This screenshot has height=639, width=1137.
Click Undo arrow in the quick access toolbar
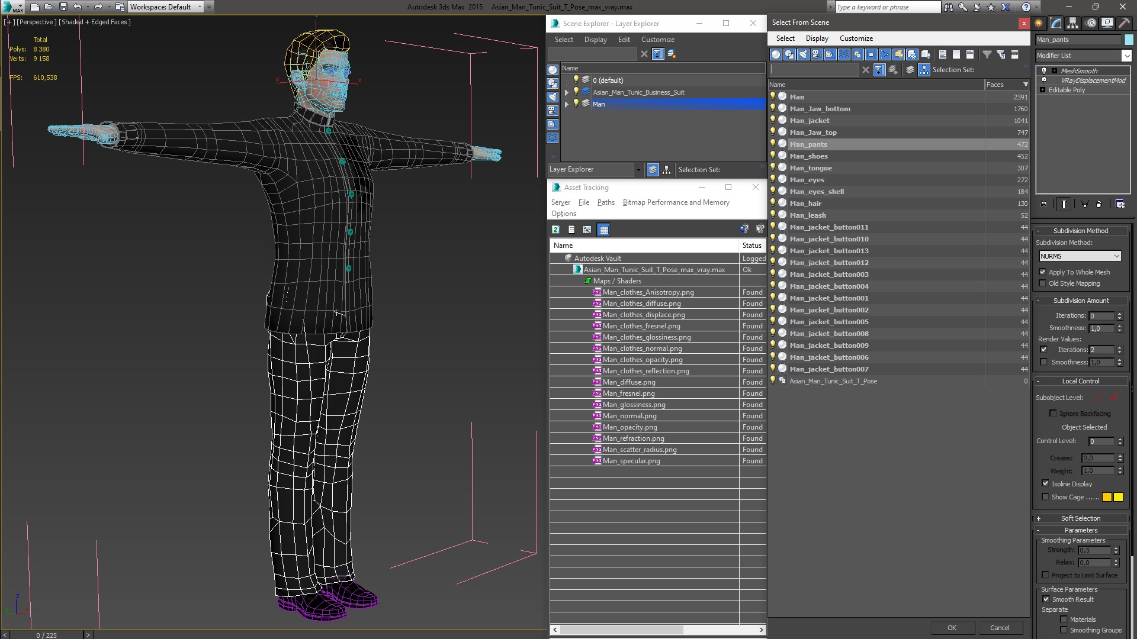[78, 7]
